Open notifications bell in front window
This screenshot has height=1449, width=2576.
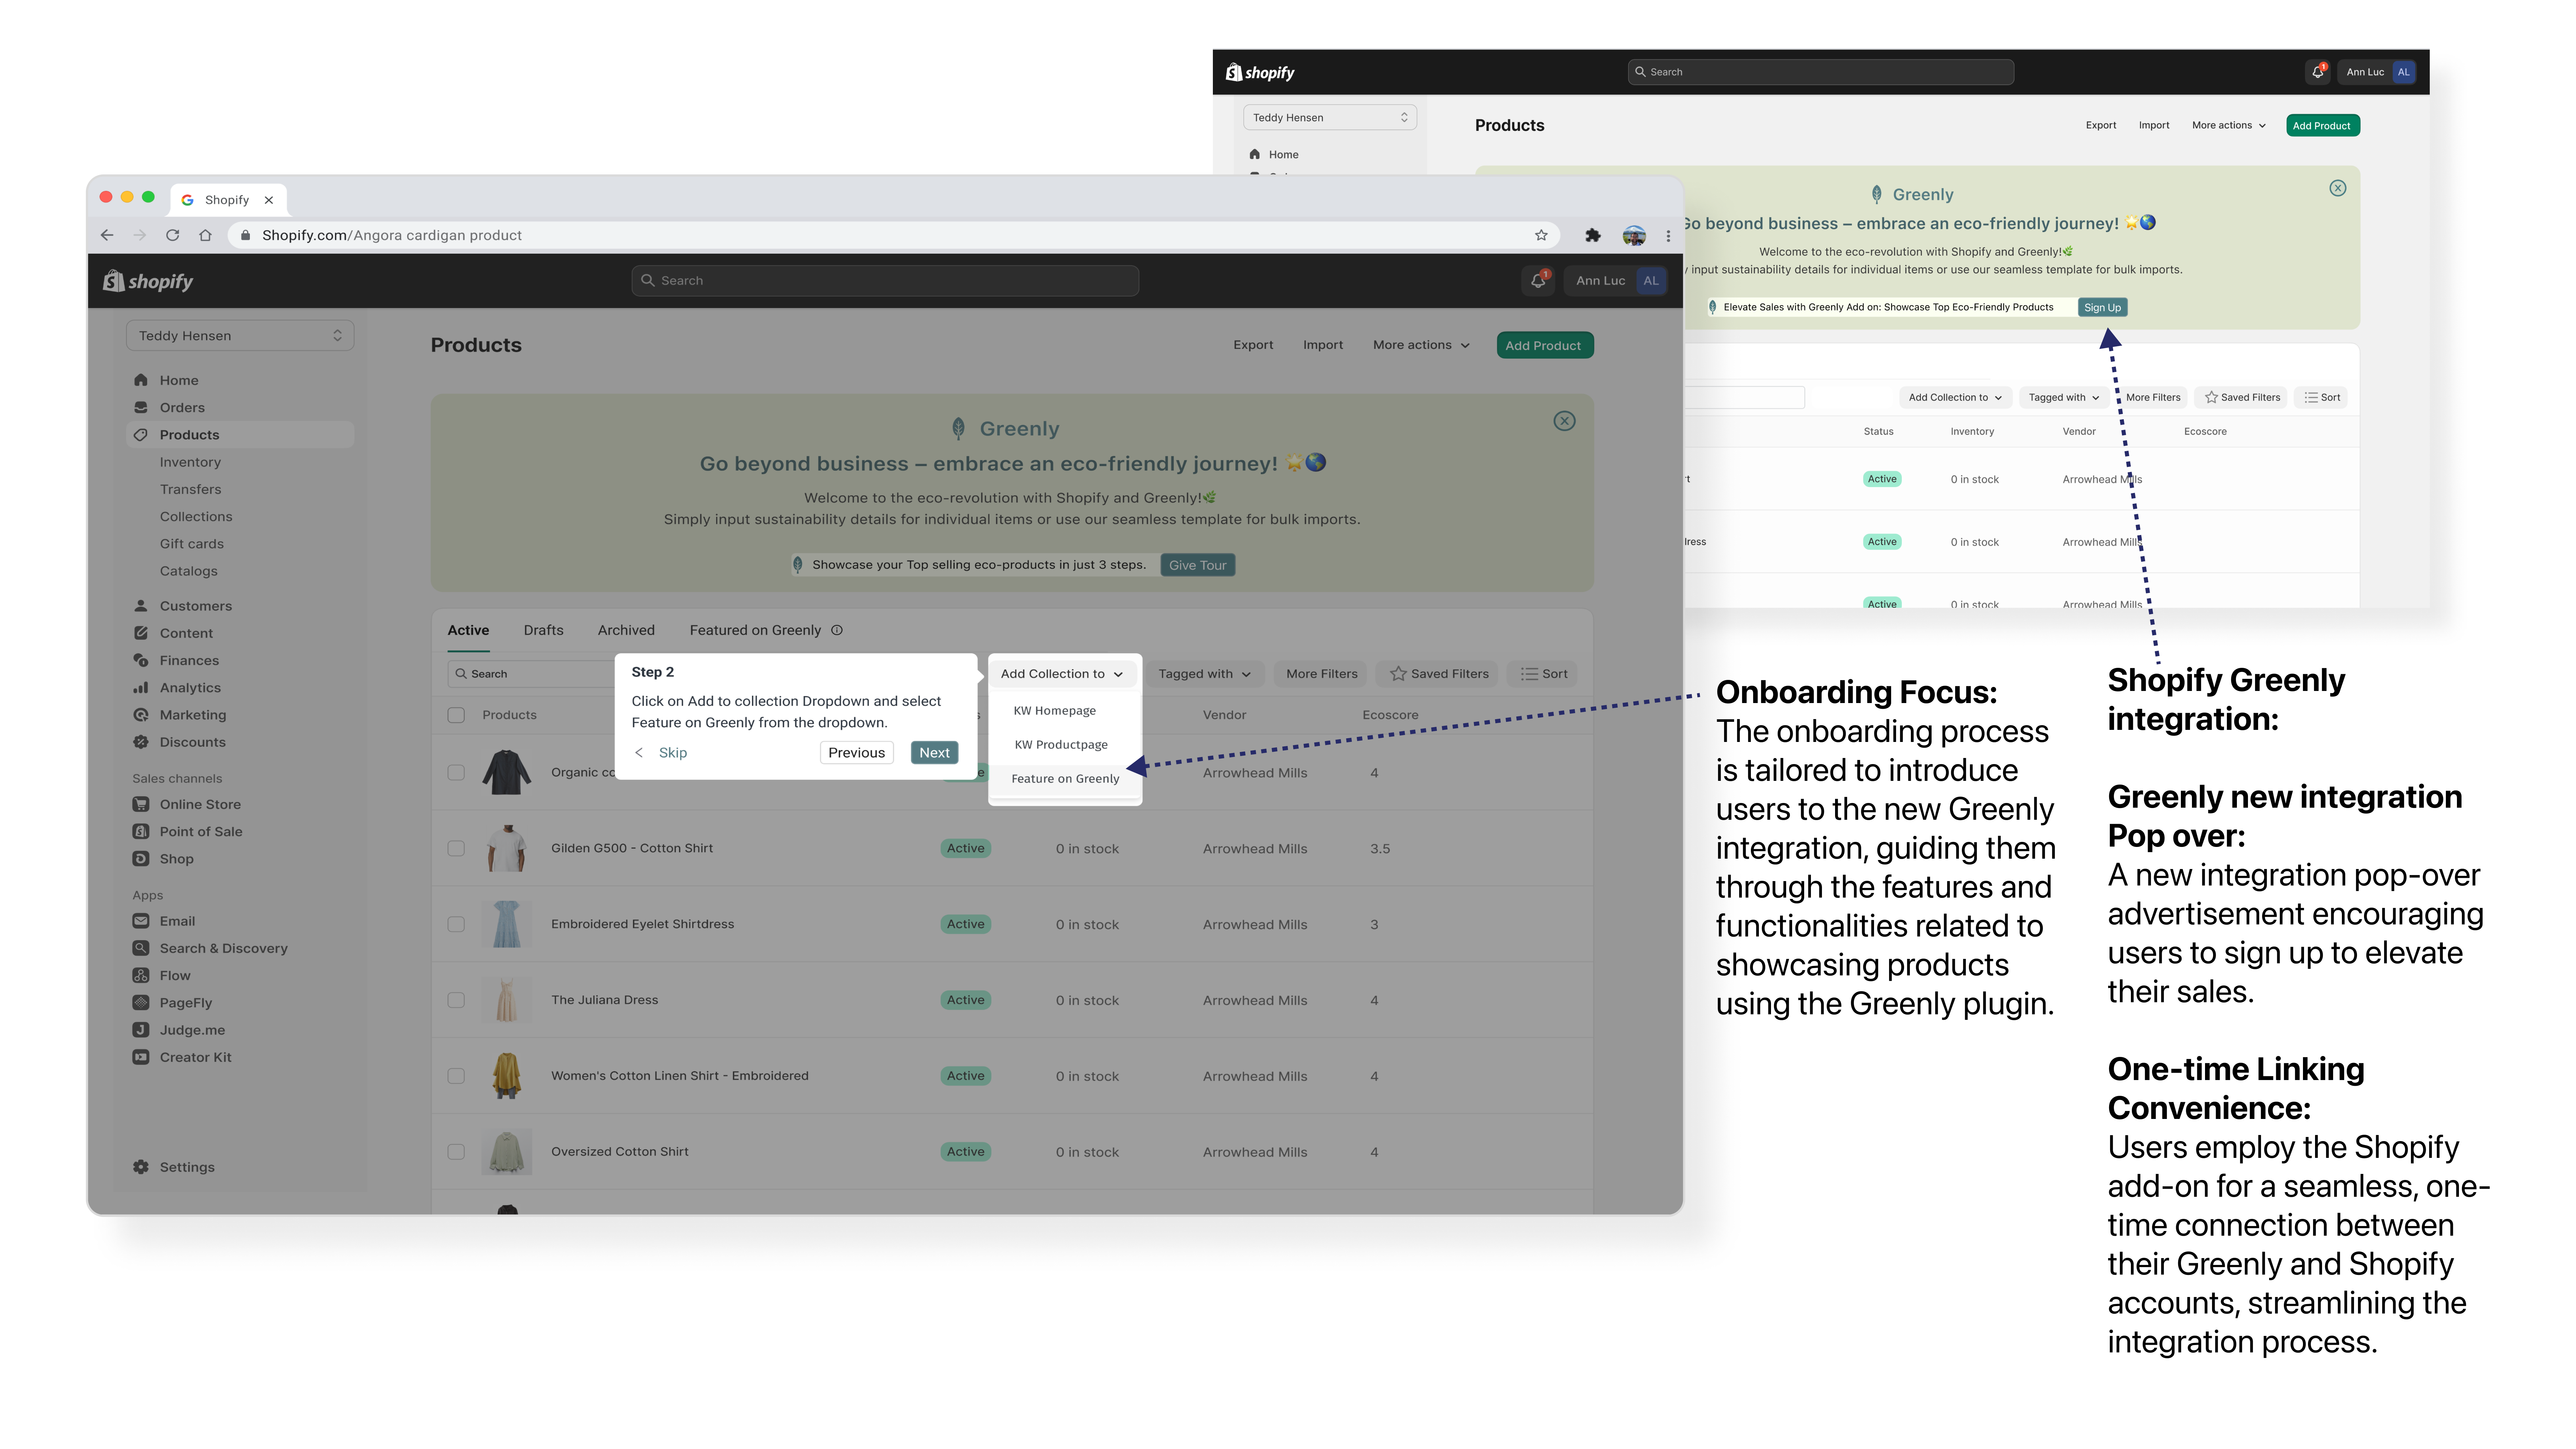pyautogui.click(x=1538, y=281)
